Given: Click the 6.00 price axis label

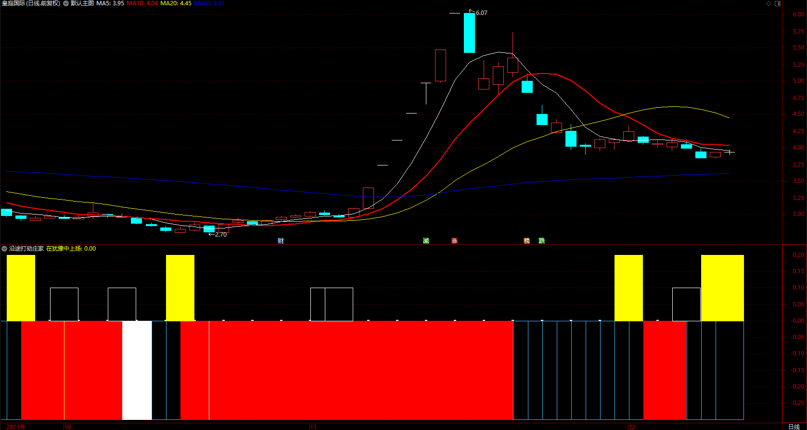Looking at the screenshot, I should [x=798, y=14].
